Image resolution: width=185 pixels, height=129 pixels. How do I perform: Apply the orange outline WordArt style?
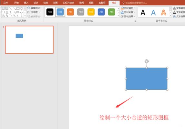[x=163, y=12]
